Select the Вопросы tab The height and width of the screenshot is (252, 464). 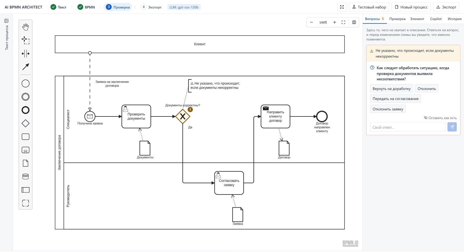[375, 19]
